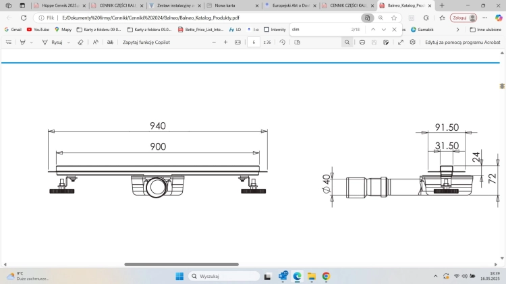Screen dimensions: 506x284
Task: Open Bette_Price_List bookmark
Action: [x=201, y=30]
